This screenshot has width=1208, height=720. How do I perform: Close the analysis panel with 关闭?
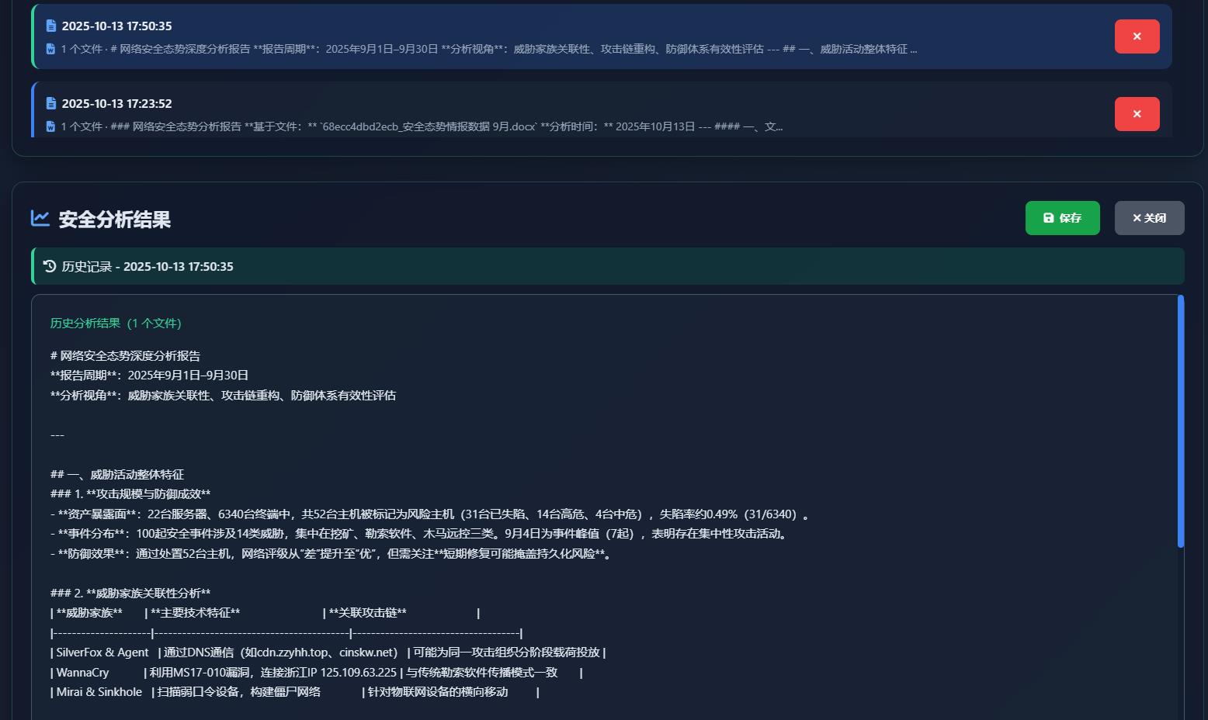click(1149, 218)
